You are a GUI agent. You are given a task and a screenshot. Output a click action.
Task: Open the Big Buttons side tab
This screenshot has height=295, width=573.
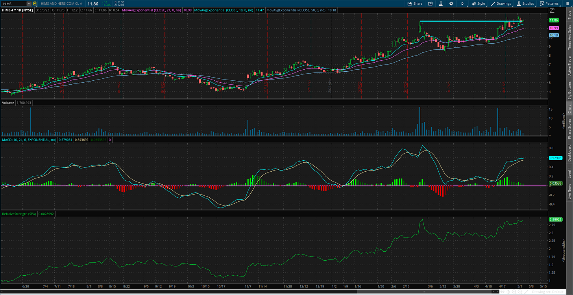tap(569, 90)
